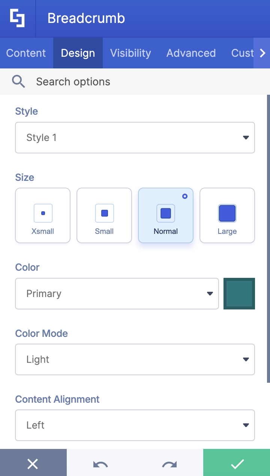Open the Color Mode dropdown showing Light

tap(135, 359)
